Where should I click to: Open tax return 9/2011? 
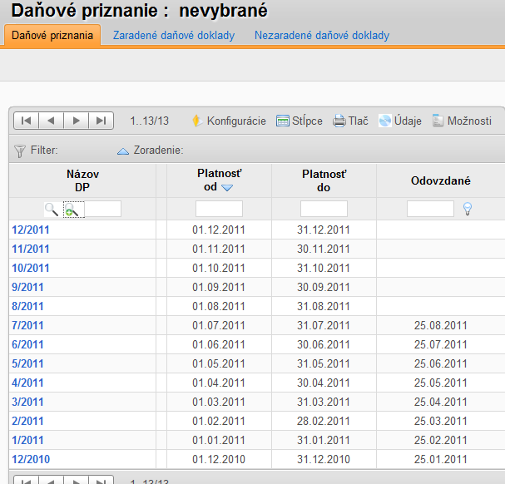click(x=27, y=287)
